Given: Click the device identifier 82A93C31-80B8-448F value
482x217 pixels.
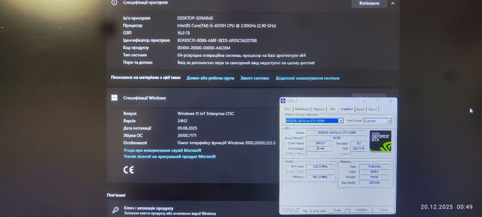Looking at the screenshot, I should (x=217, y=40).
